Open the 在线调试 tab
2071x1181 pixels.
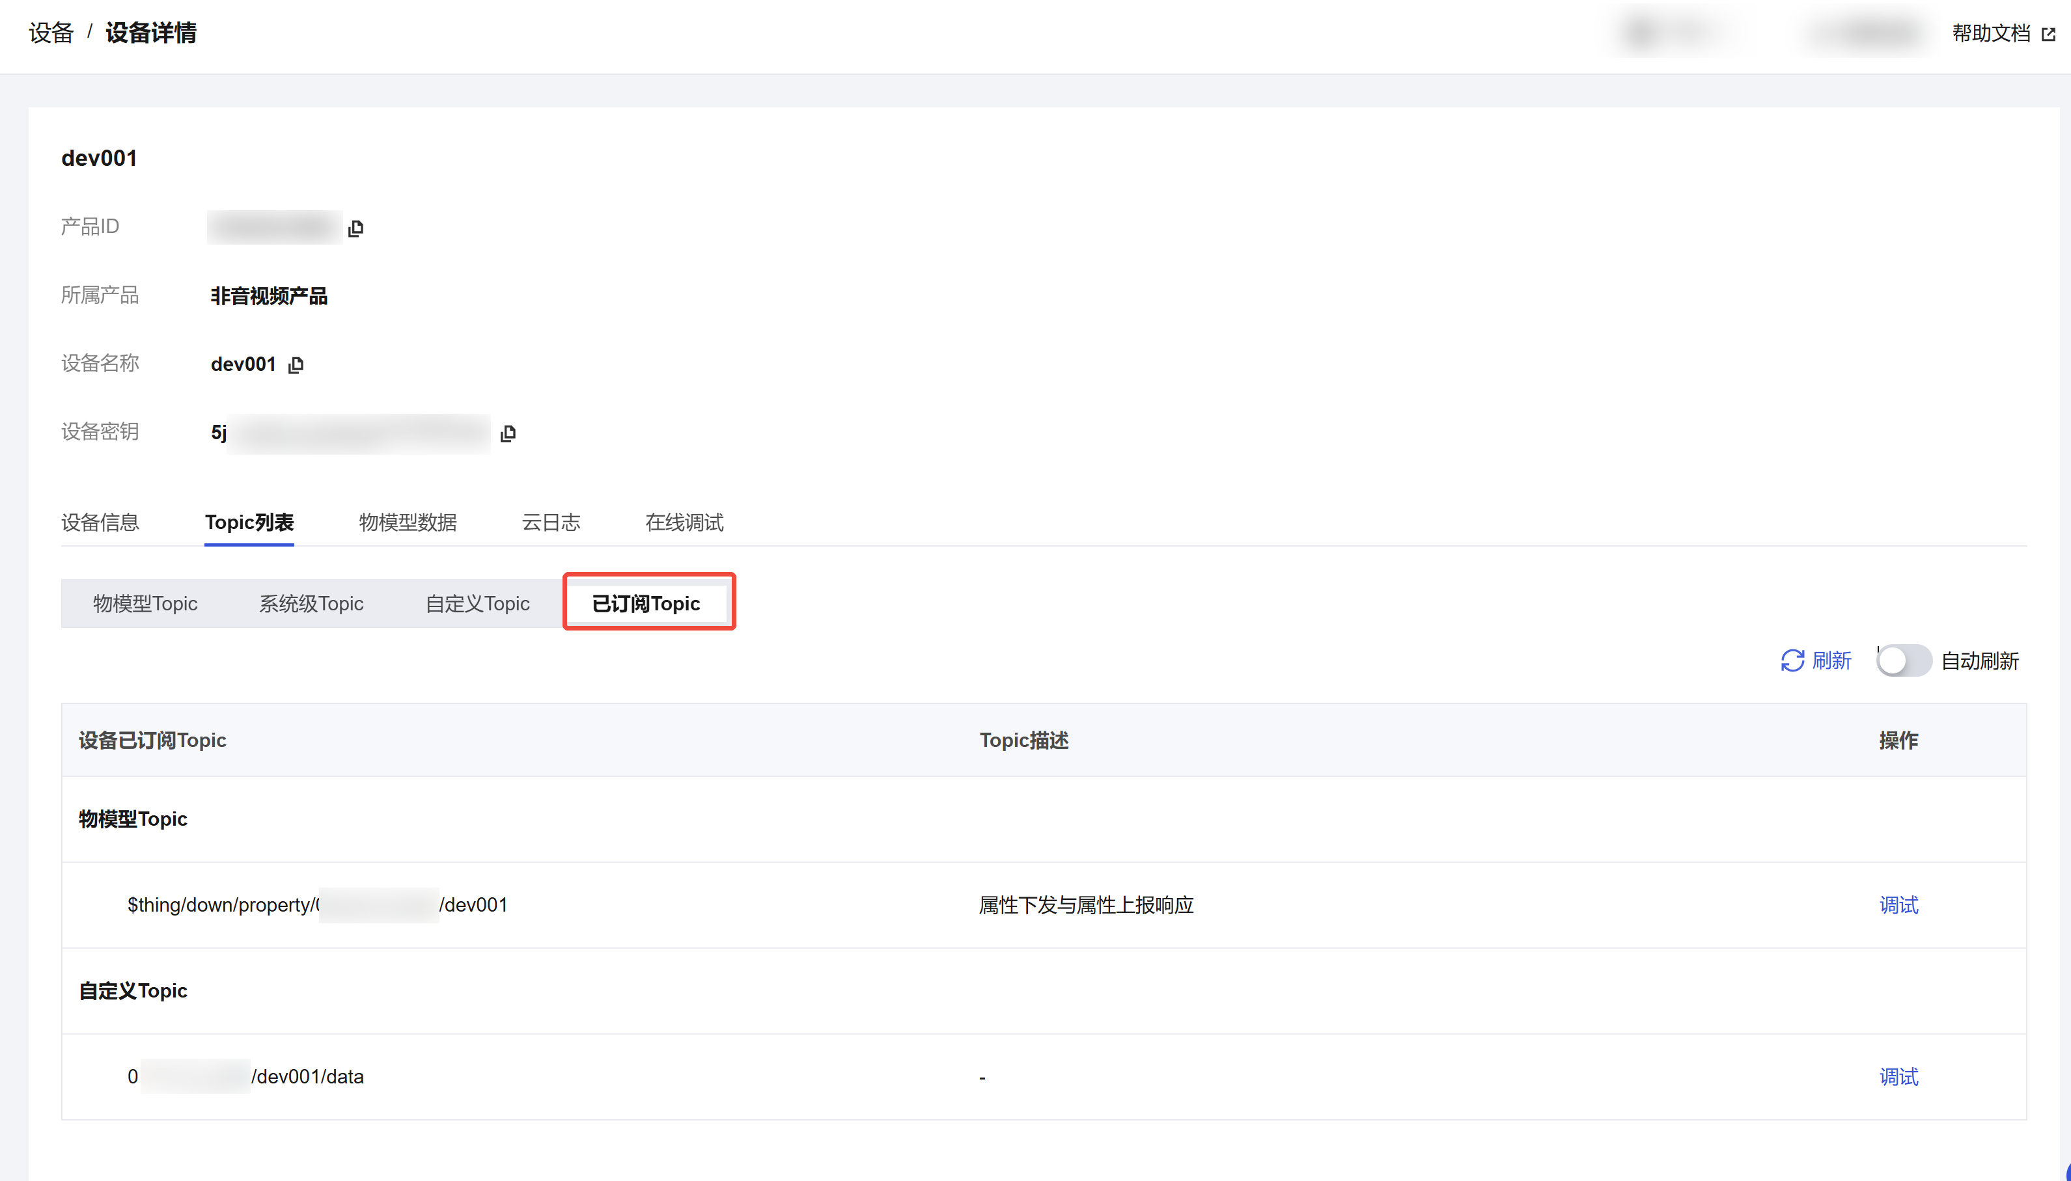coord(684,522)
